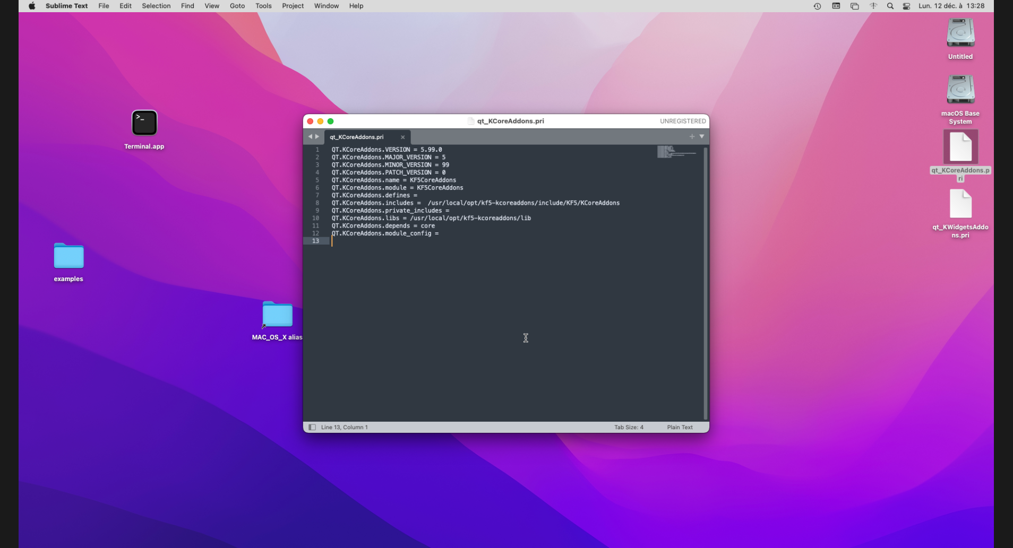Select the macOS Base System disk

click(x=960, y=89)
